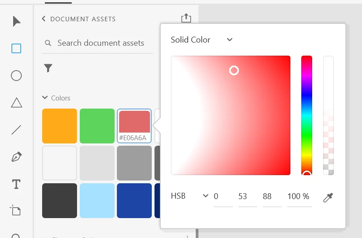The image size is (362, 238).
Task: Select the arrow Select tool
Action: pyautogui.click(x=16, y=21)
